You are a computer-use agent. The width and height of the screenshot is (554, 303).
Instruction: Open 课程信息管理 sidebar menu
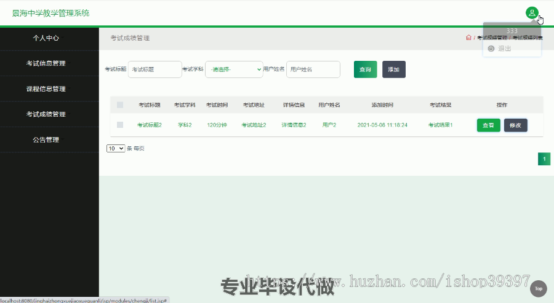(x=46, y=89)
